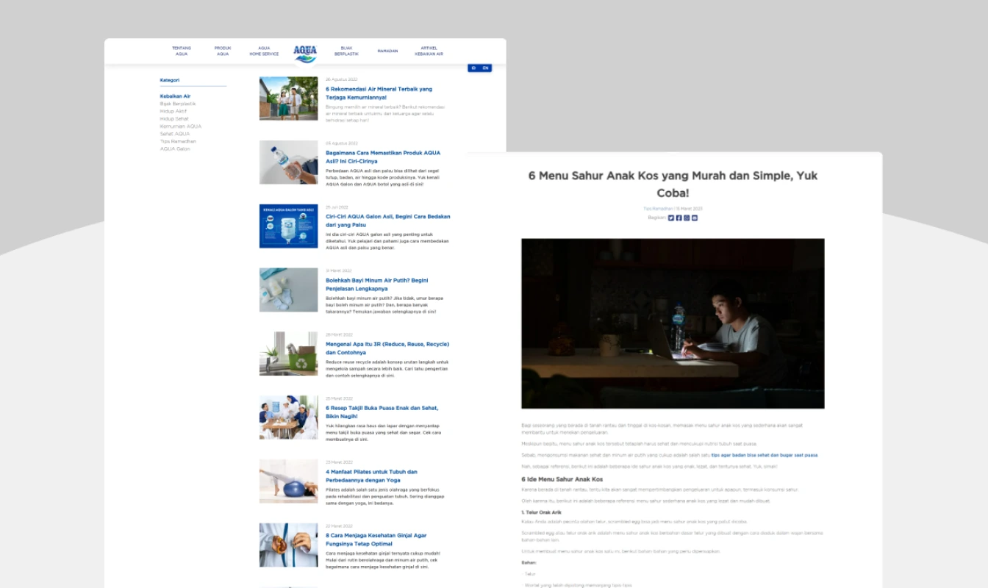The height and width of the screenshot is (588, 988).
Task: Share the article on Twitter
Action: (x=671, y=218)
